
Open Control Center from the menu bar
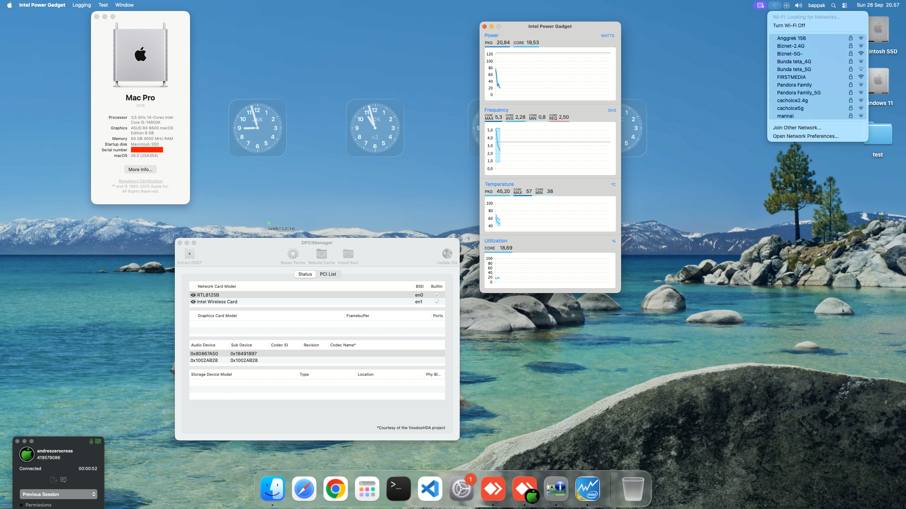[845, 5]
